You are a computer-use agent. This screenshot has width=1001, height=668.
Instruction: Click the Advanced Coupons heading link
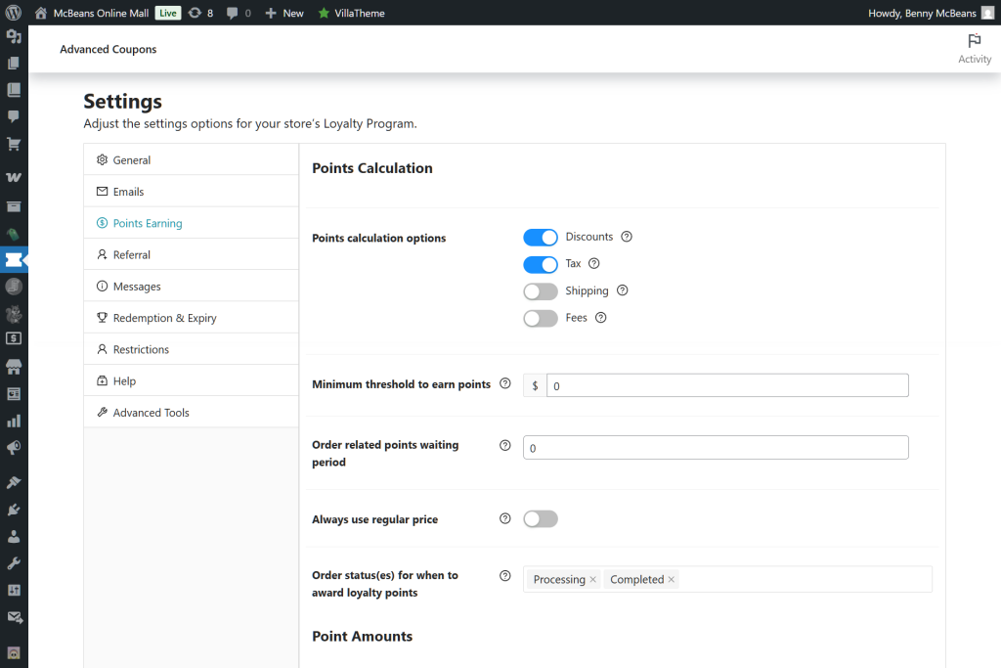click(x=108, y=49)
